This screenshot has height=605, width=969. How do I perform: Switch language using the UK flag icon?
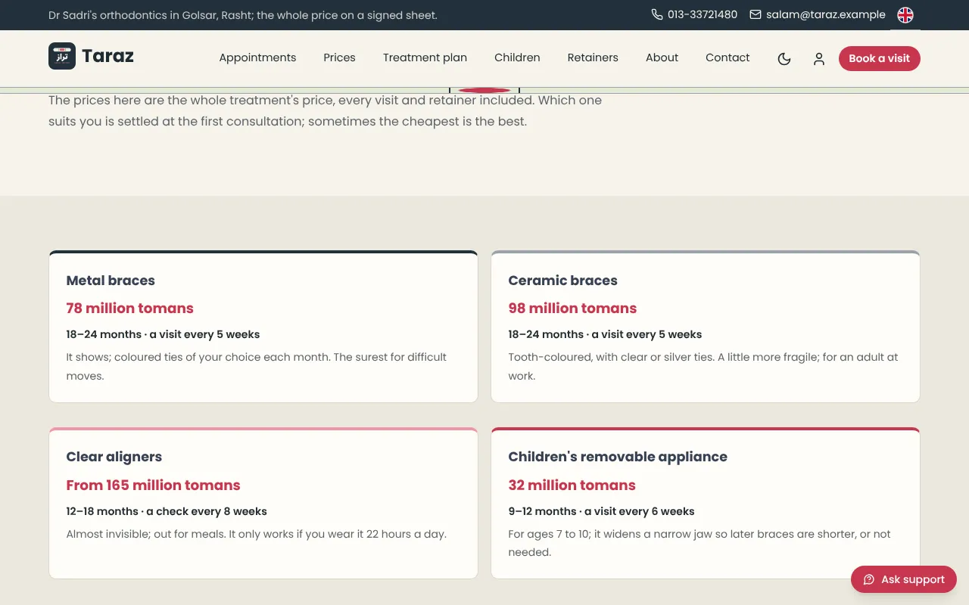tap(905, 15)
